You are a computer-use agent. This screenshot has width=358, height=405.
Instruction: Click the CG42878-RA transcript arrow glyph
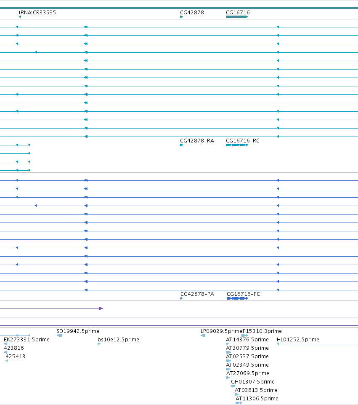(181, 145)
